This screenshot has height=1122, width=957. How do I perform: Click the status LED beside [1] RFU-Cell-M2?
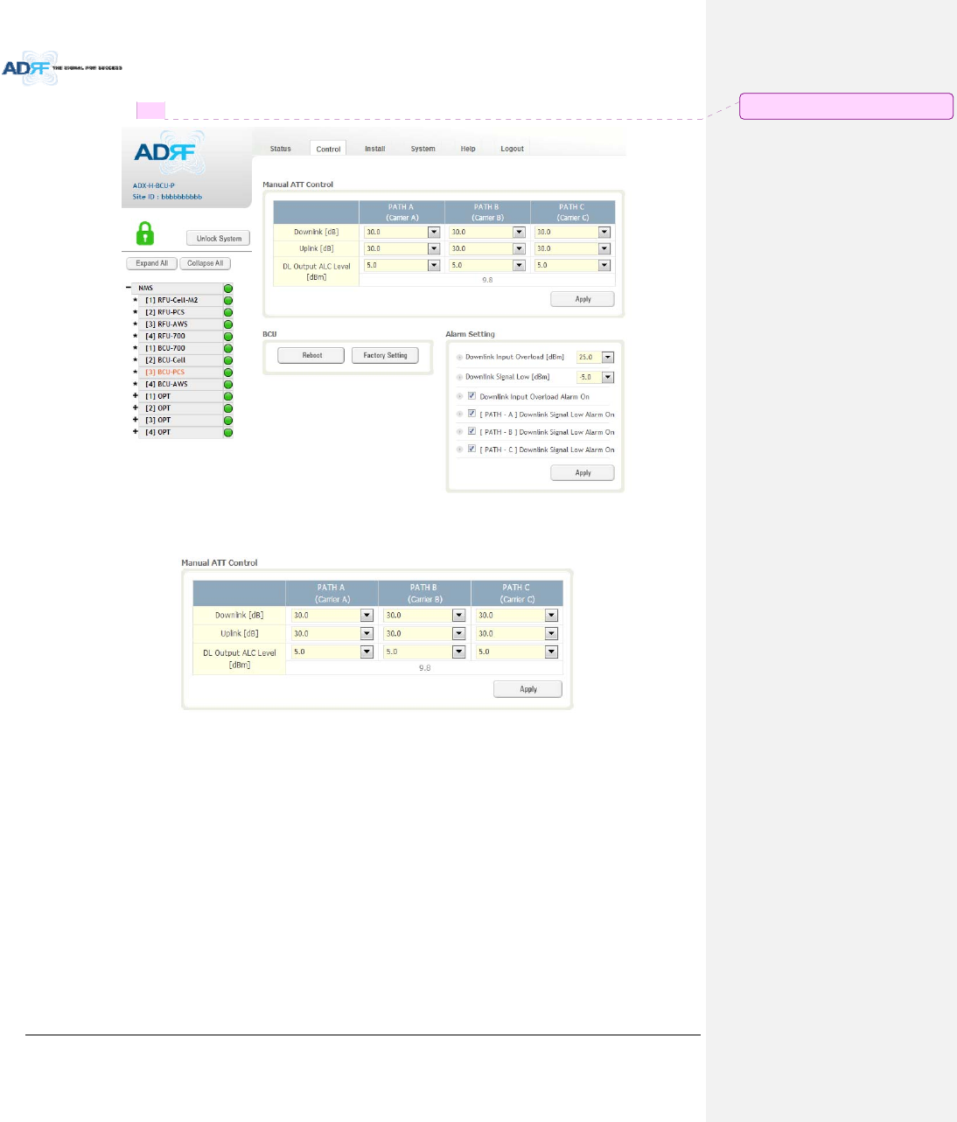227,300
